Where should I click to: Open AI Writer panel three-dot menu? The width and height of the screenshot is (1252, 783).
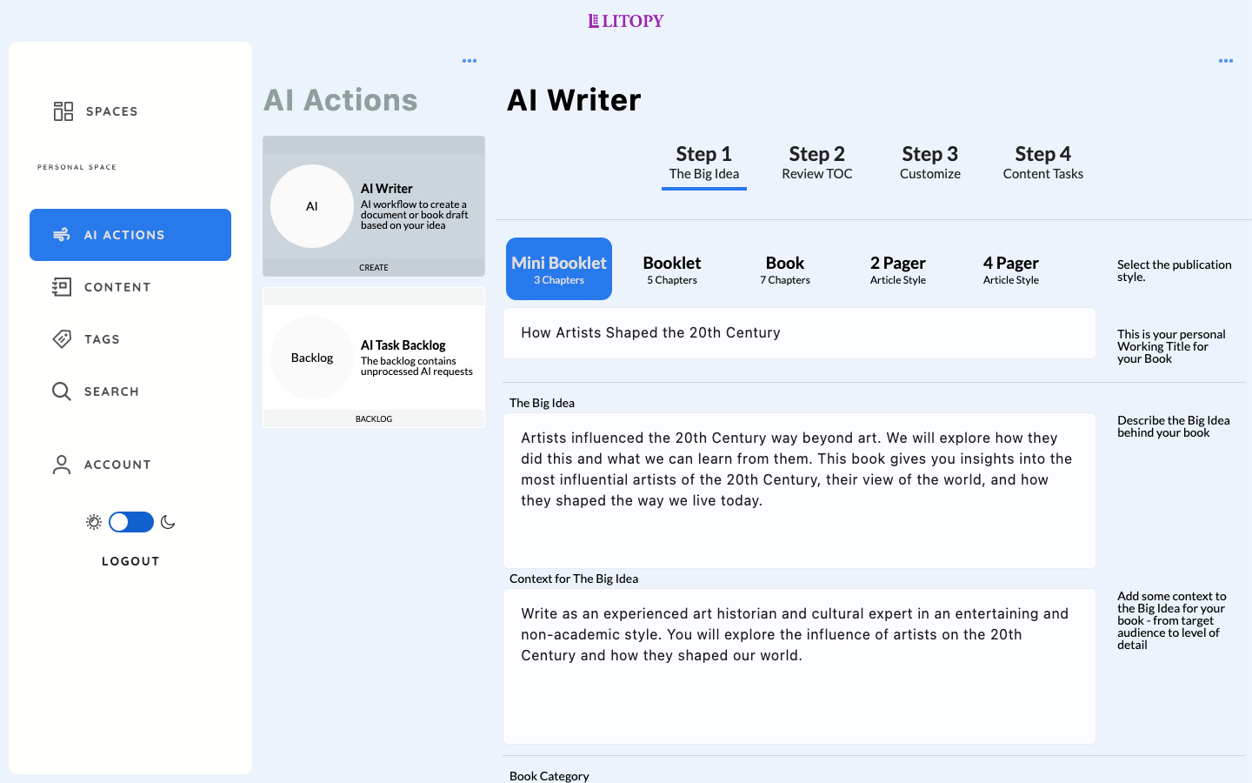coord(1226,61)
